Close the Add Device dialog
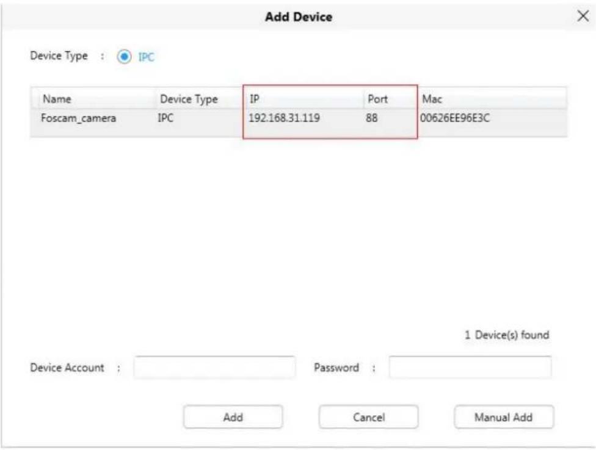The image size is (596, 450). 583,16
